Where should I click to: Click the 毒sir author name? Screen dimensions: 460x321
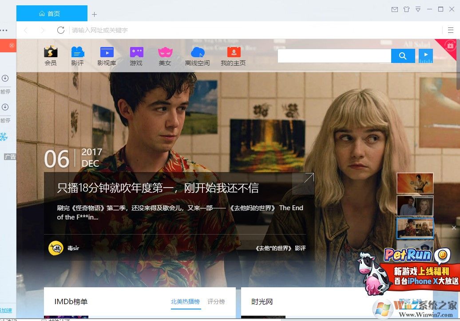tap(73, 248)
